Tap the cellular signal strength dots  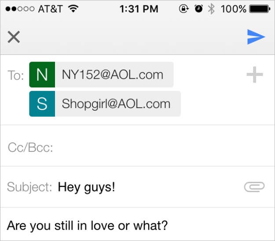[x=20, y=9]
